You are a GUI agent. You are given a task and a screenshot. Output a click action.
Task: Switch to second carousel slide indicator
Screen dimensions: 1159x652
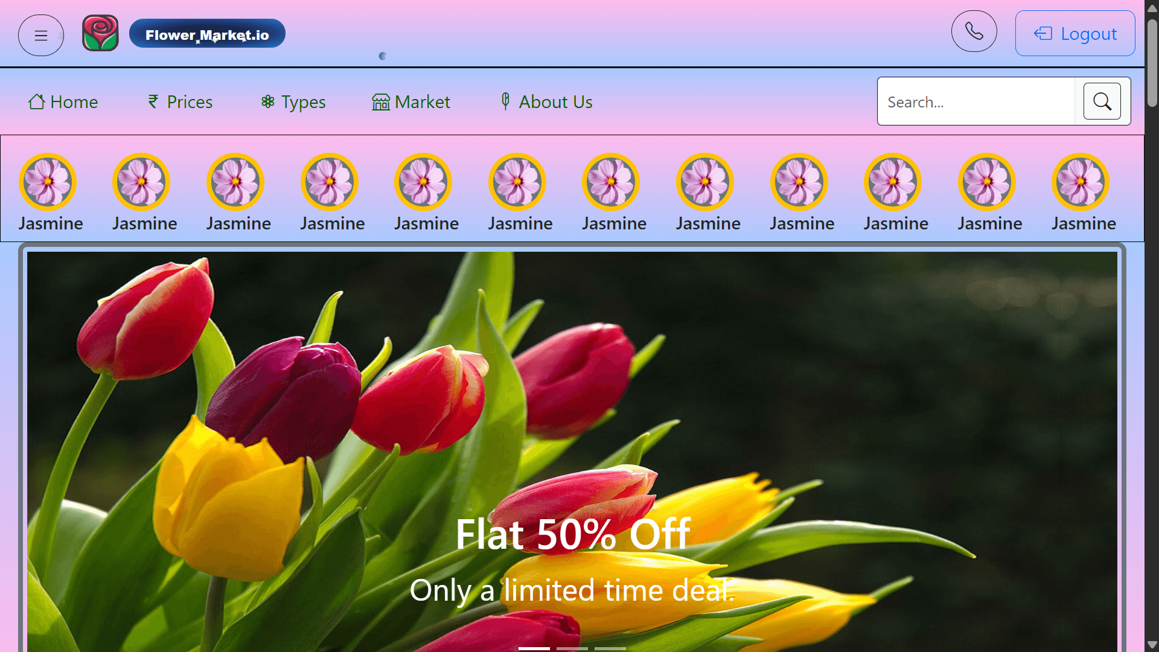click(572, 648)
